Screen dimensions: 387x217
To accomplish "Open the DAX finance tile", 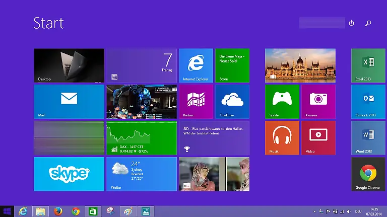I will (x=142, y=138).
